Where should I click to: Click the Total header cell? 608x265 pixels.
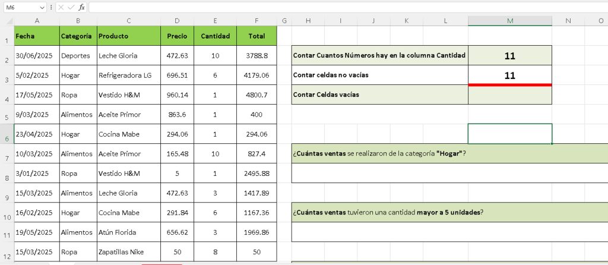coord(256,36)
